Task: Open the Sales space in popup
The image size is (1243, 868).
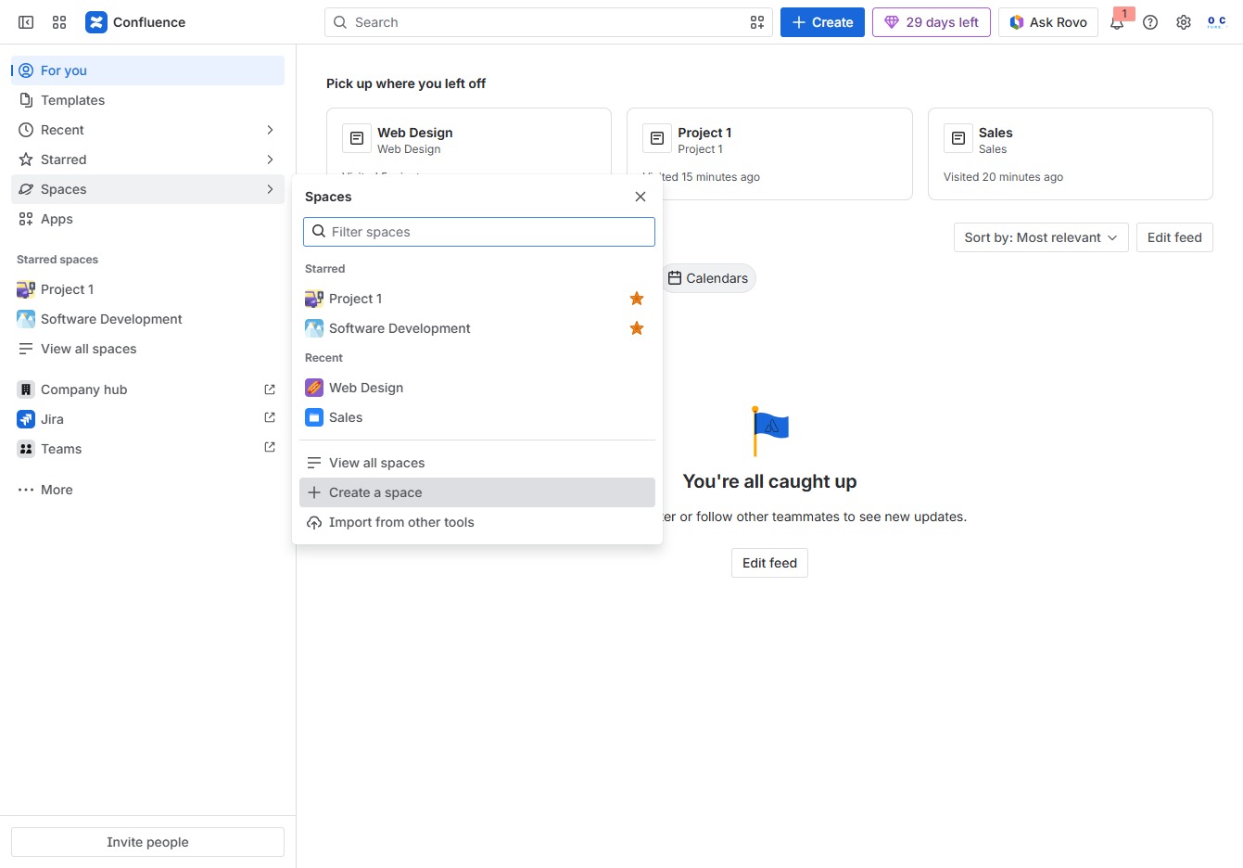Action: (477, 417)
